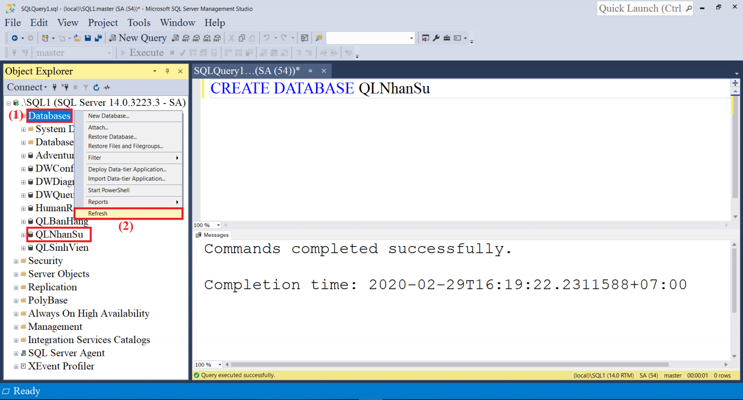Image resolution: width=743 pixels, height=400 pixels.
Task: Open the Activity Monitor icon in Object Explorer
Action: click(106, 87)
